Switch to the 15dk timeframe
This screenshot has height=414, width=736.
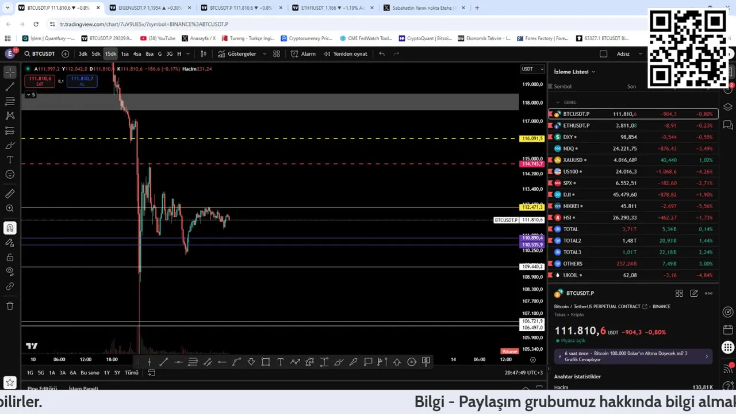(x=110, y=54)
